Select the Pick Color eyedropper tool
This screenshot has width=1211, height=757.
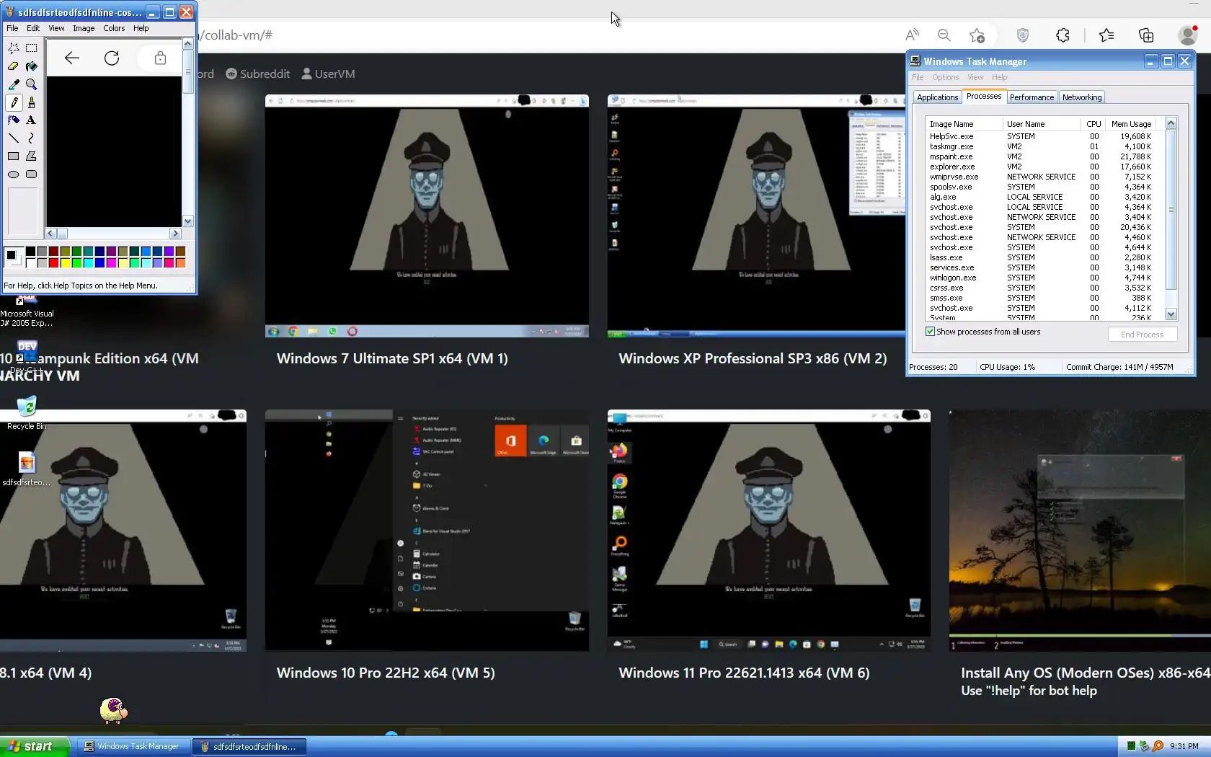tap(14, 84)
